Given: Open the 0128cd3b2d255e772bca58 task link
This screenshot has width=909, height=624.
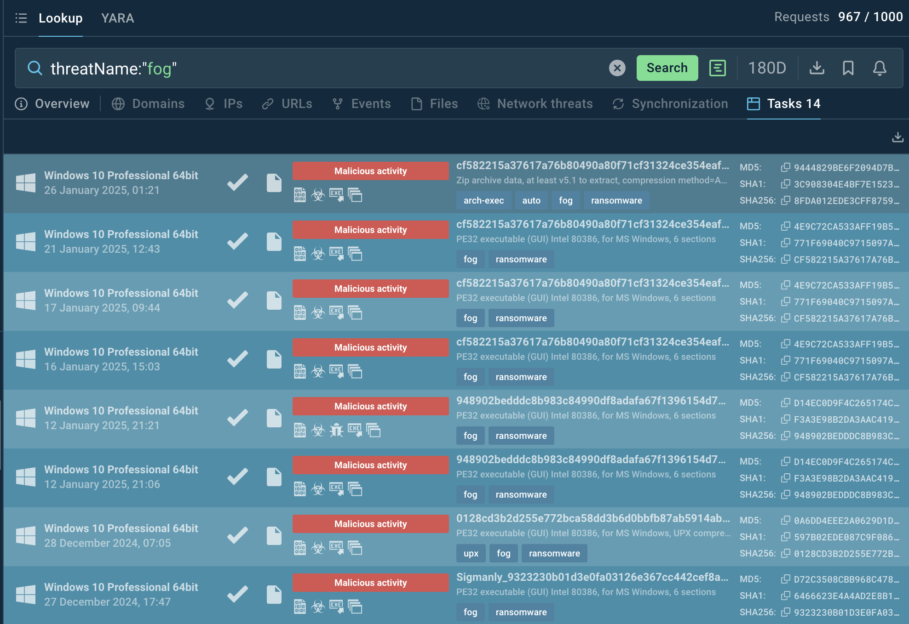Looking at the screenshot, I should coord(593,518).
